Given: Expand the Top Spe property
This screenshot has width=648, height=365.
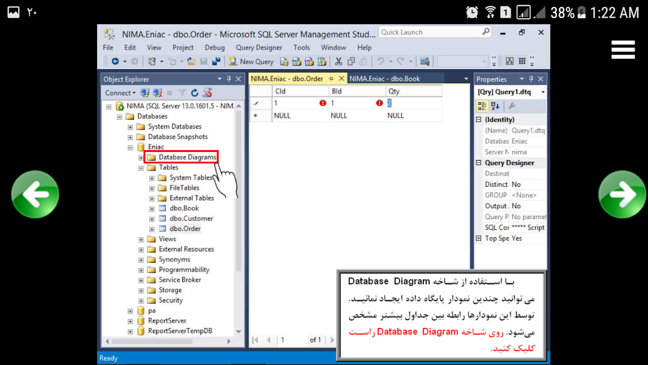Looking at the screenshot, I should click(x=478, y=238).
